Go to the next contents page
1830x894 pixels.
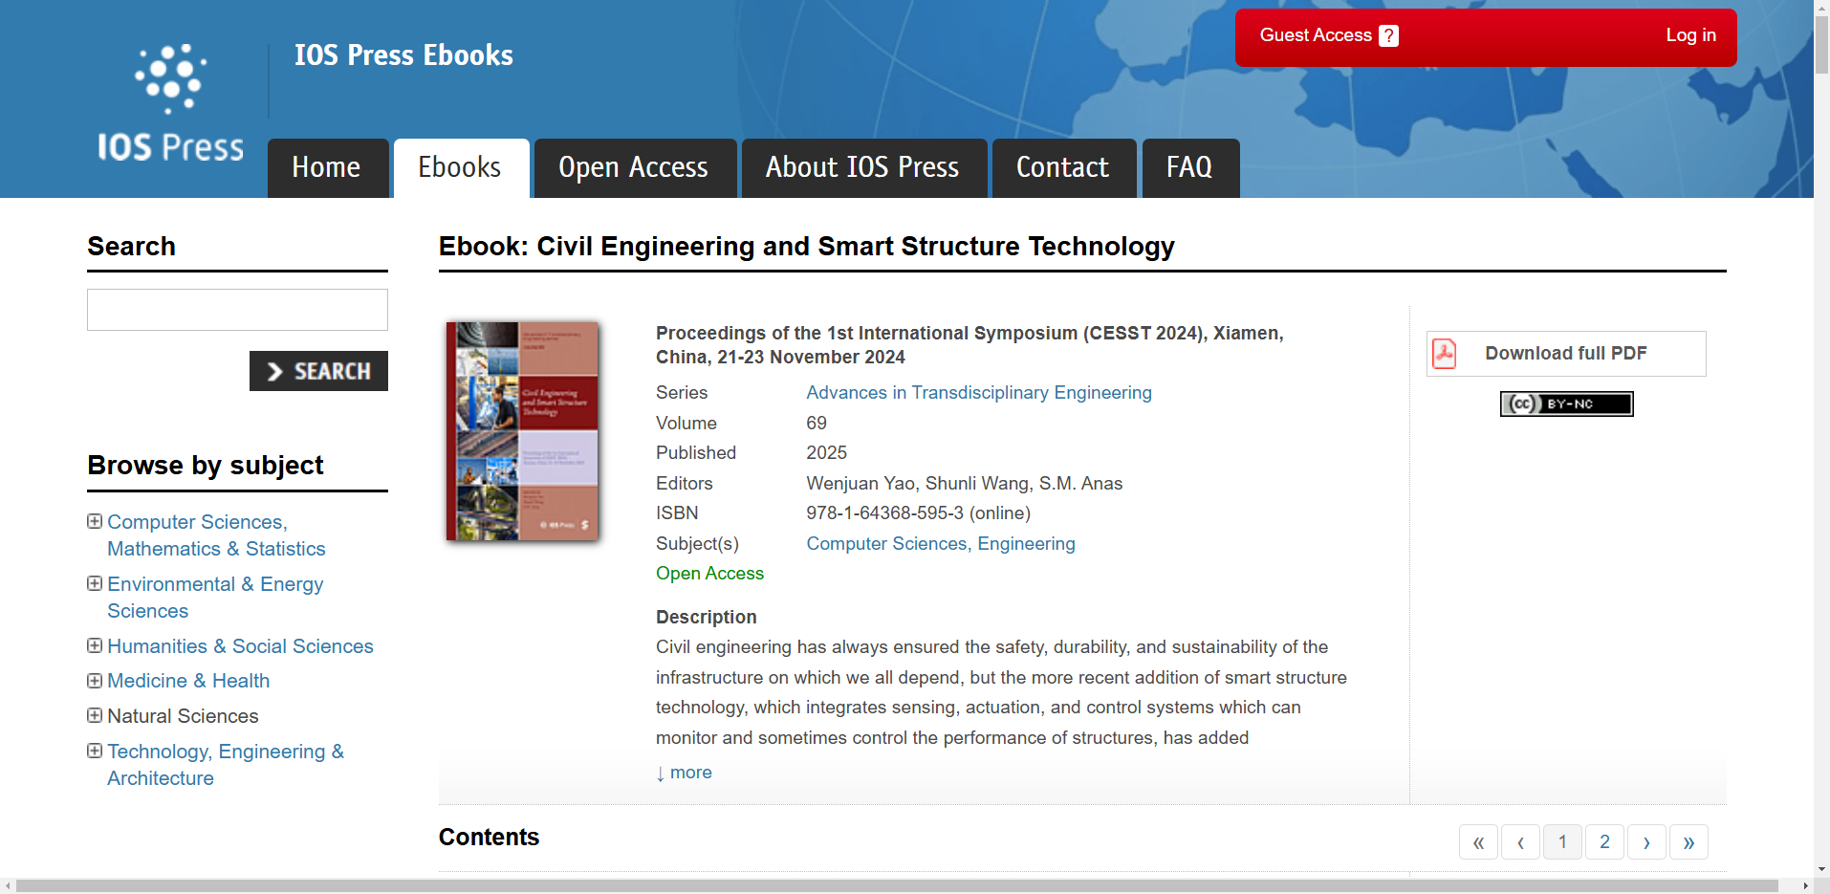tap(1646, 842)
